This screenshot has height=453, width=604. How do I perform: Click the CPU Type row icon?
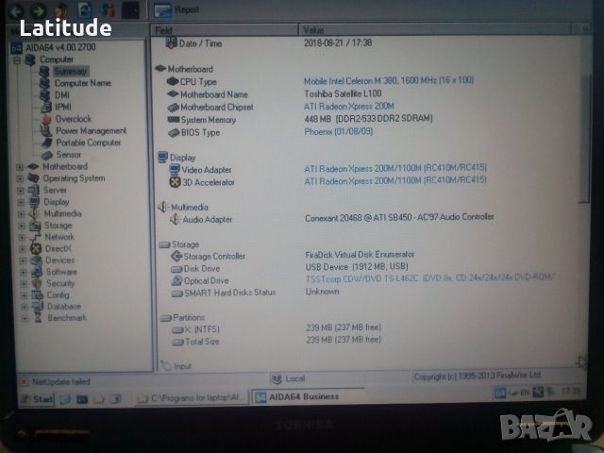(173, 82)
